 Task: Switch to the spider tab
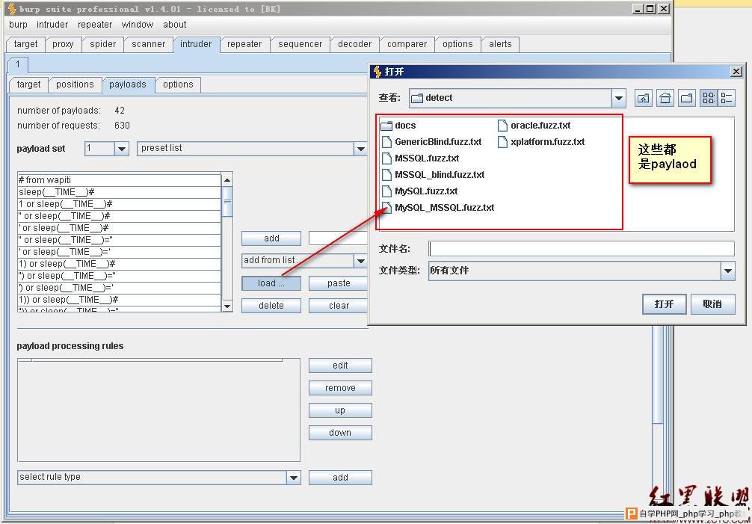[x=102, y=44]
